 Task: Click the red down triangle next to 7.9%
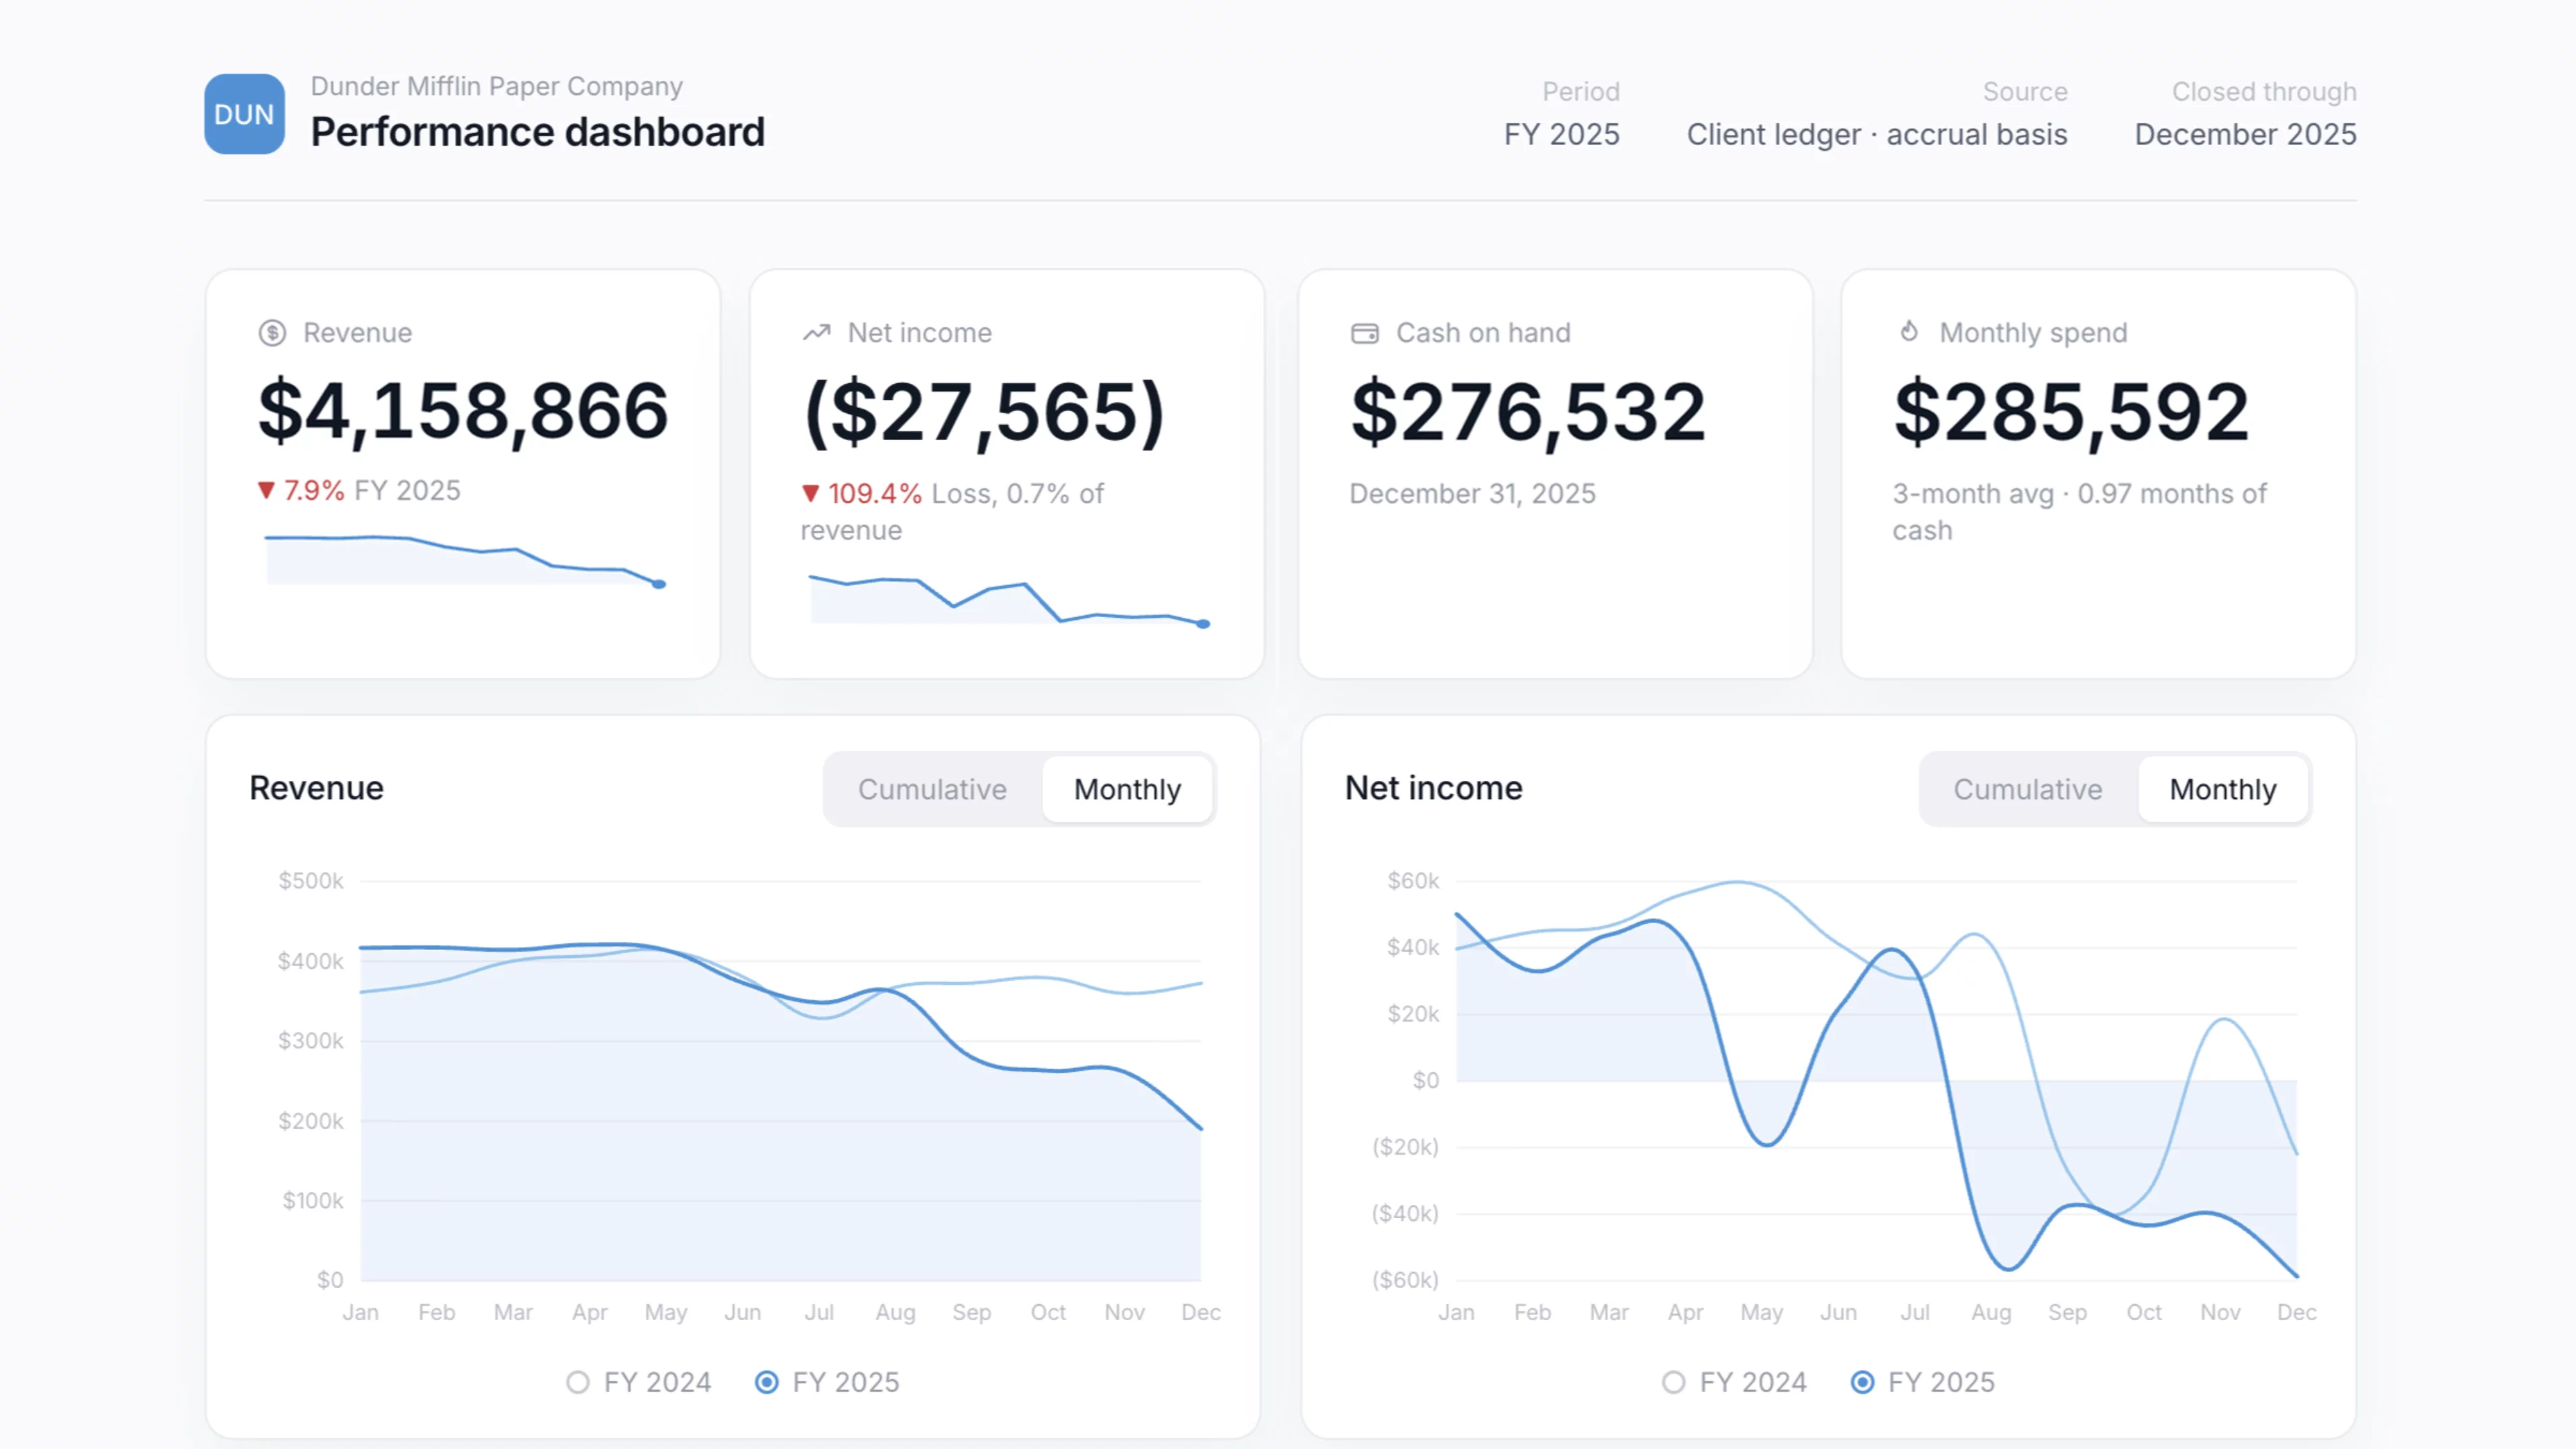click(266, 491)
